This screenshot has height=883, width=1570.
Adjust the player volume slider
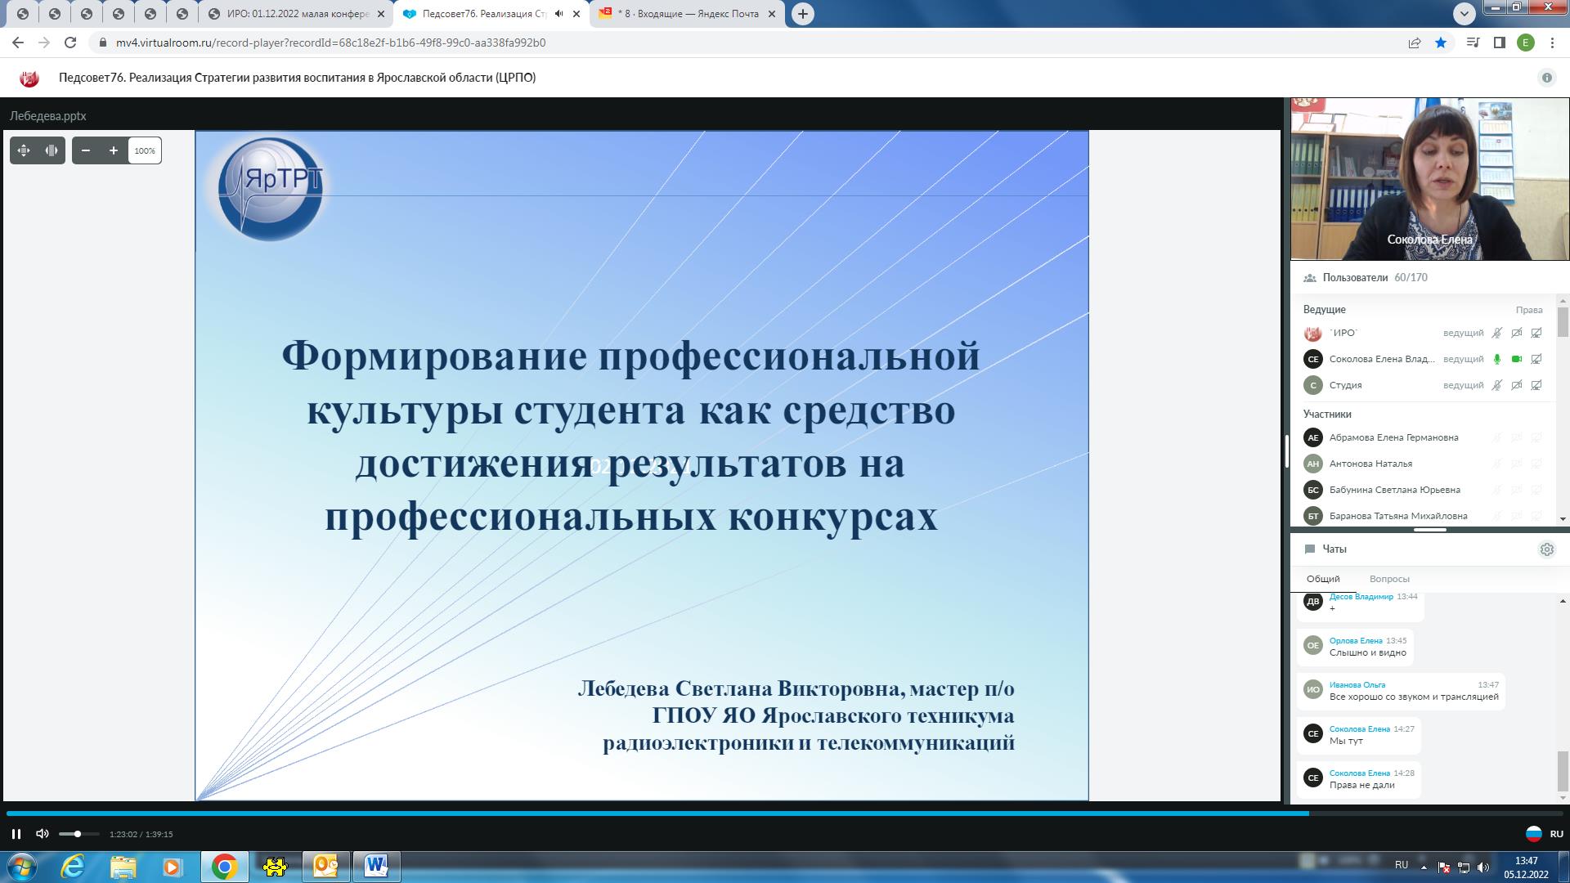click(x=78, y=834)
